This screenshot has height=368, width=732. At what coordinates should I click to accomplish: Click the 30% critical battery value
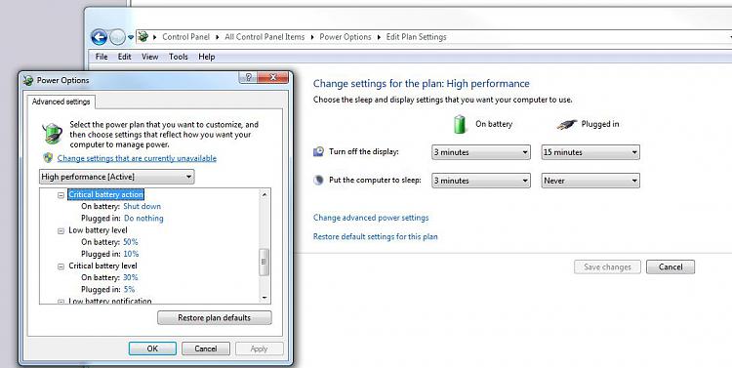[x=130, y=277]
